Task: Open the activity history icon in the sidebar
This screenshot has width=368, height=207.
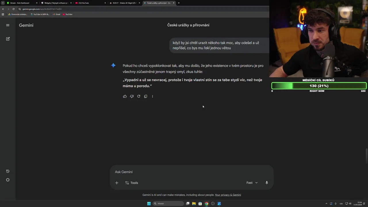Action: [8, 171]
